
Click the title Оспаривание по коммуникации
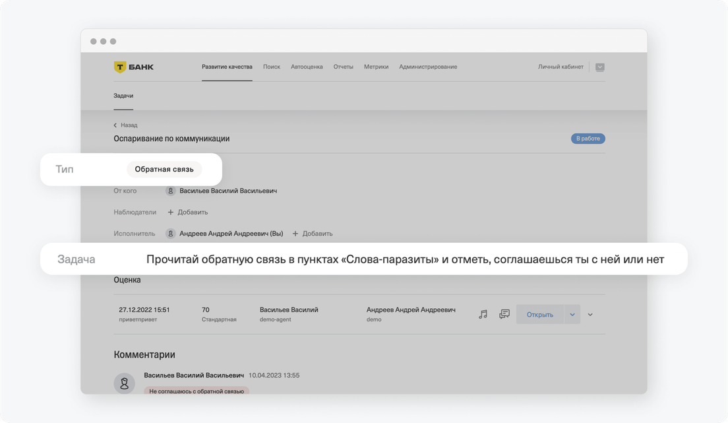point(172,139)
